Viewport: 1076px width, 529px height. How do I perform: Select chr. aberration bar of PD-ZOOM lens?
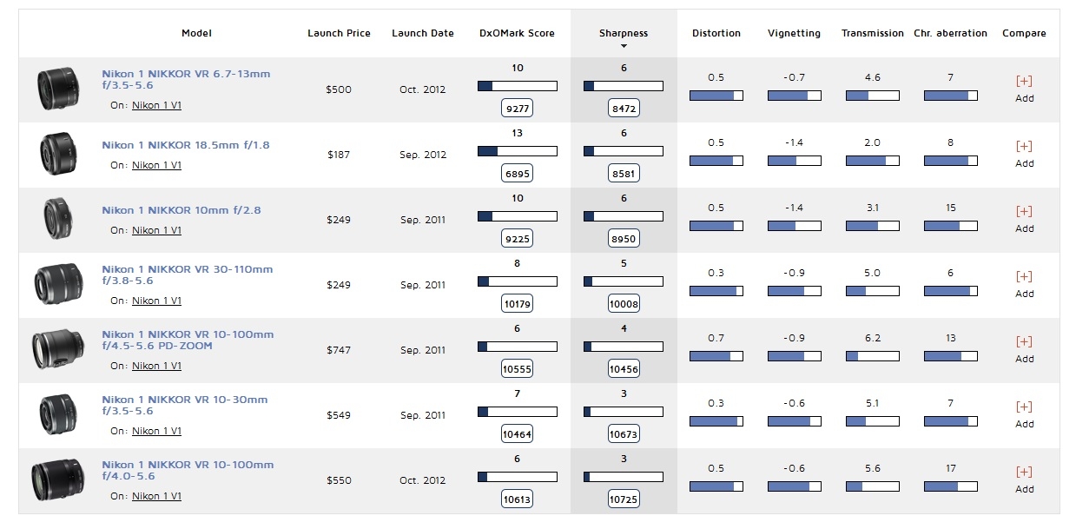click(951, 356)
